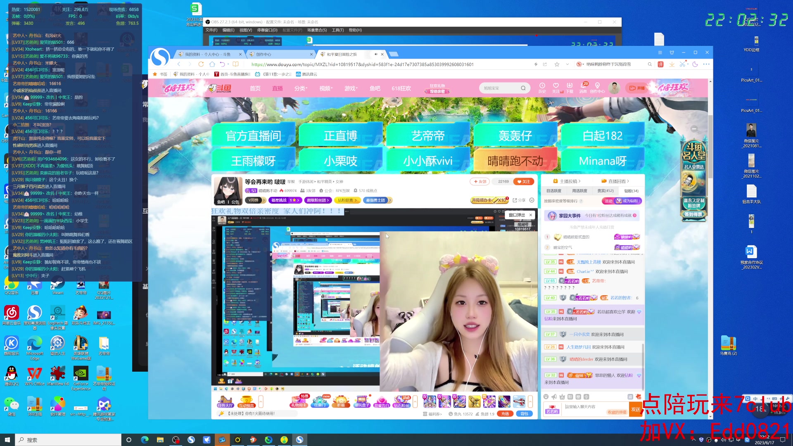Open Steam desktop shortcut
The height and width of the screenshot is (446, 793).
pos(58,285)
